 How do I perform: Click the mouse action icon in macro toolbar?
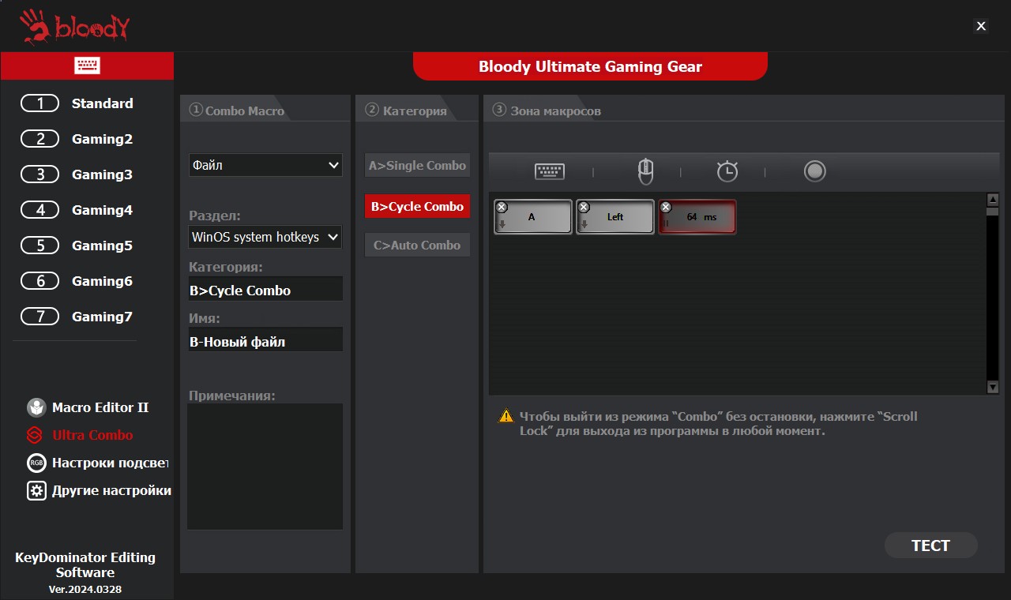click(x=645, y=171)
